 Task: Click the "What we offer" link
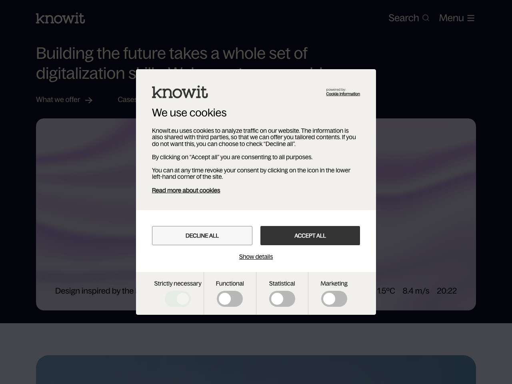58,100
